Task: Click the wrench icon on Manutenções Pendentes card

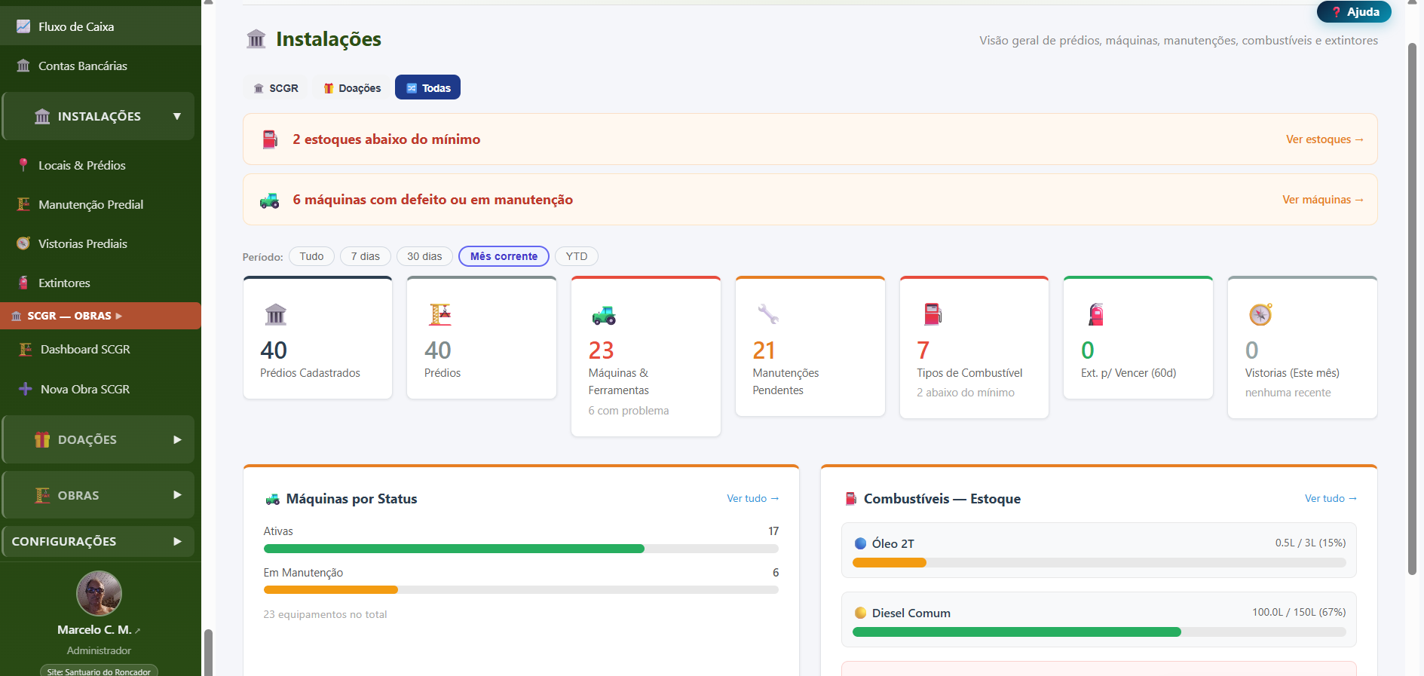Action: point(768,314)
